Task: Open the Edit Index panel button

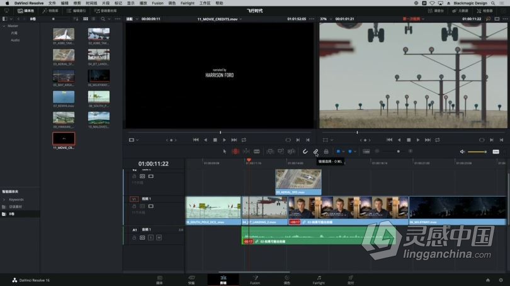Action: pos(76,11)
